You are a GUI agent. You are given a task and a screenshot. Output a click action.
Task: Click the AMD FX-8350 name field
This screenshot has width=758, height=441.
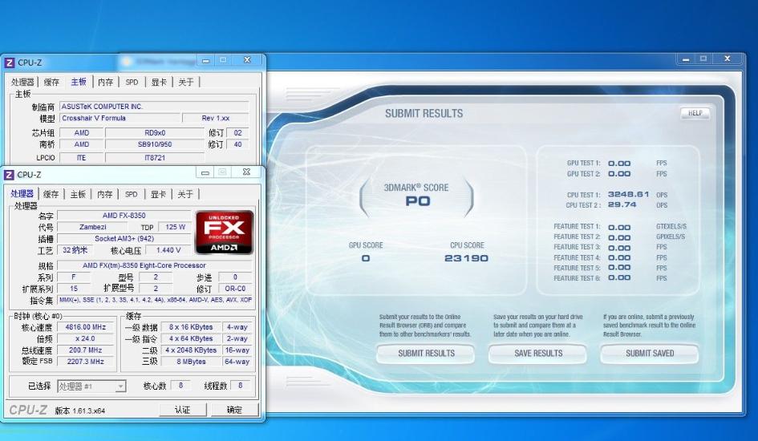124,216
